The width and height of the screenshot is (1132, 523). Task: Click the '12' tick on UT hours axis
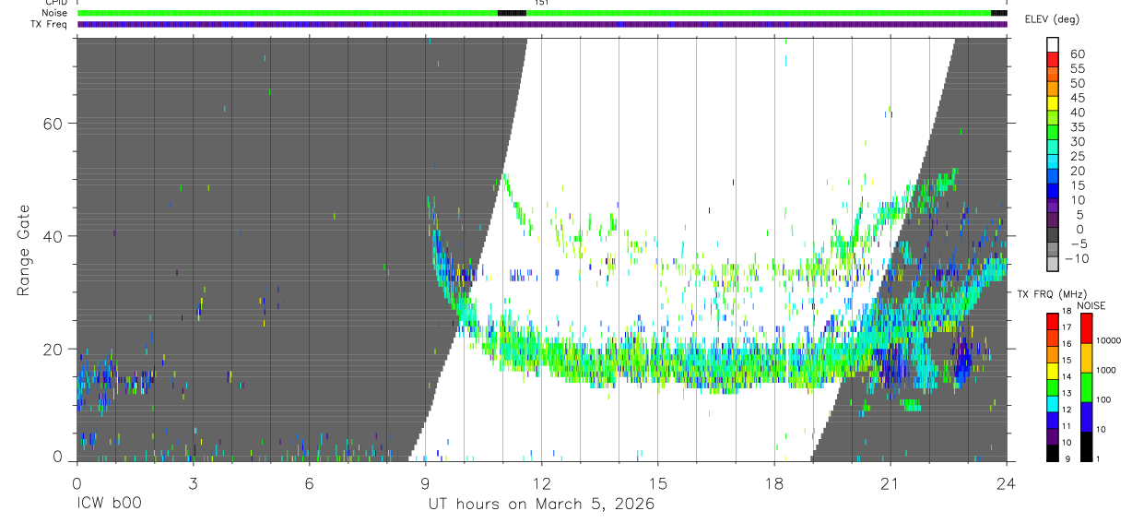point(541,483)
